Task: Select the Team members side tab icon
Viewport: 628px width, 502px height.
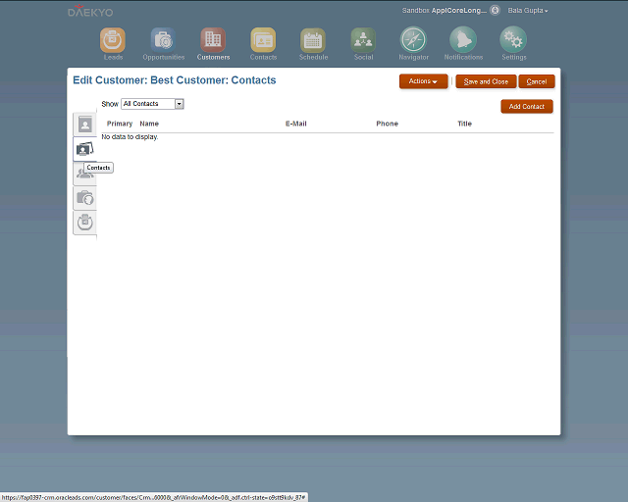Action: (85, 174)
